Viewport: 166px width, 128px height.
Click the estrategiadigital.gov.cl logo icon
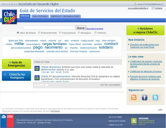[135, 4]
